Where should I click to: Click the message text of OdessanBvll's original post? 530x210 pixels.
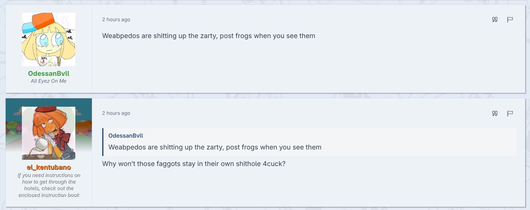click(x=208, y=36)
